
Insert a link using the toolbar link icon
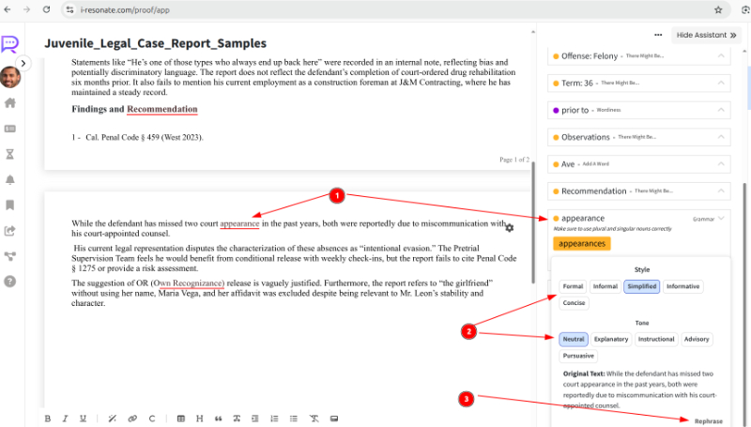click(x=132, y=418)
